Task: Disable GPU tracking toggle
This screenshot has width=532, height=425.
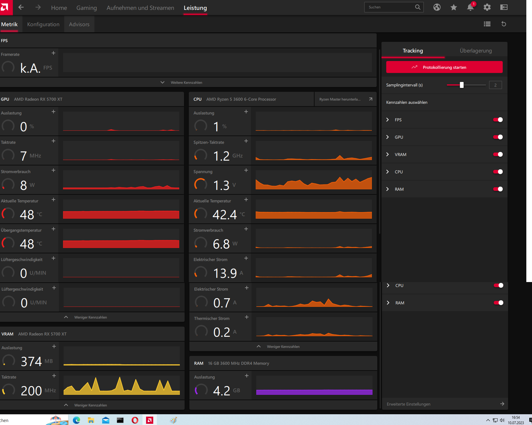Action: click(498, 137)
